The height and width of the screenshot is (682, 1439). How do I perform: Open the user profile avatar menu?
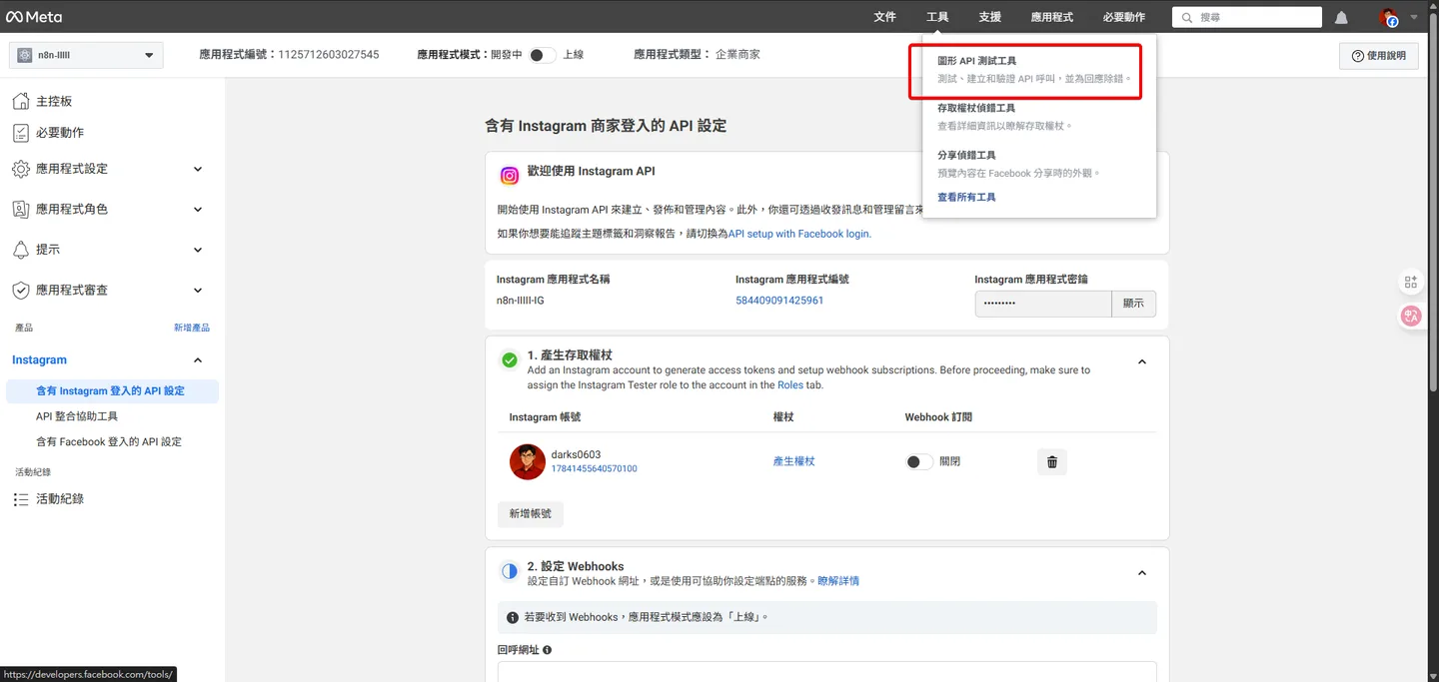(x=1389, y=17)
